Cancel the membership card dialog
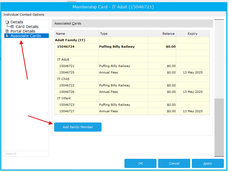This screenshot has width=229, height=172. coord(174,163)
